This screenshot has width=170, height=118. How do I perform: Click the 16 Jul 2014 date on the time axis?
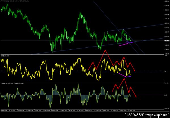pos(12,110)
